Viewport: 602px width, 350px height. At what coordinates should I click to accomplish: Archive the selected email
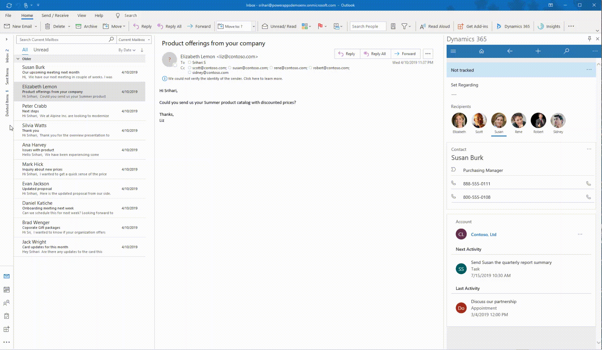[x=86, y=26]
